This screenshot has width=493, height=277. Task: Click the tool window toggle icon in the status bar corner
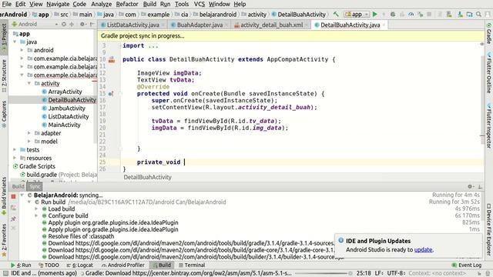click(x=5, y=273)
